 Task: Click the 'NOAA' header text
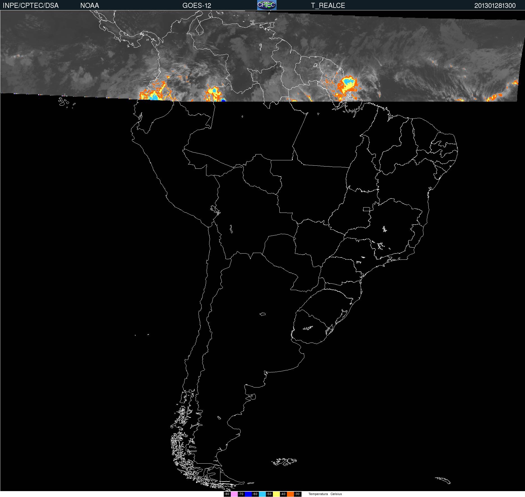pyautogui.click(x=90, y=6)
